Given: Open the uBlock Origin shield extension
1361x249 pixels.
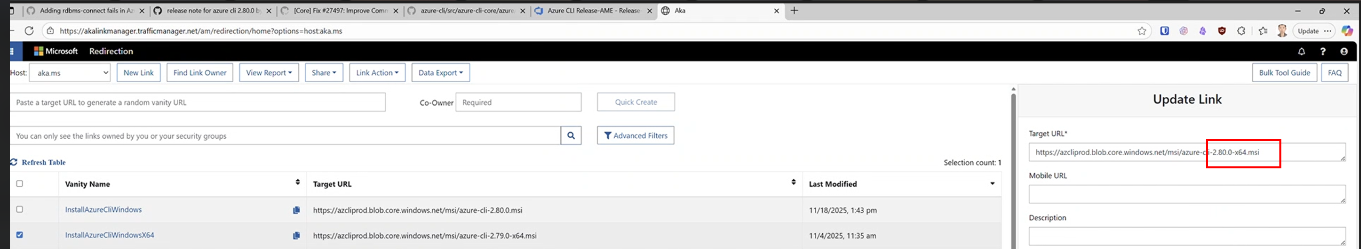Looking at the screenshot, I should click(x=1222, y=31).
